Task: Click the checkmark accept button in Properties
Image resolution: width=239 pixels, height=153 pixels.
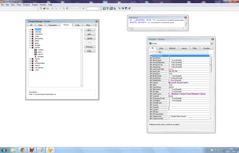Action: click(x=154, y=52)
